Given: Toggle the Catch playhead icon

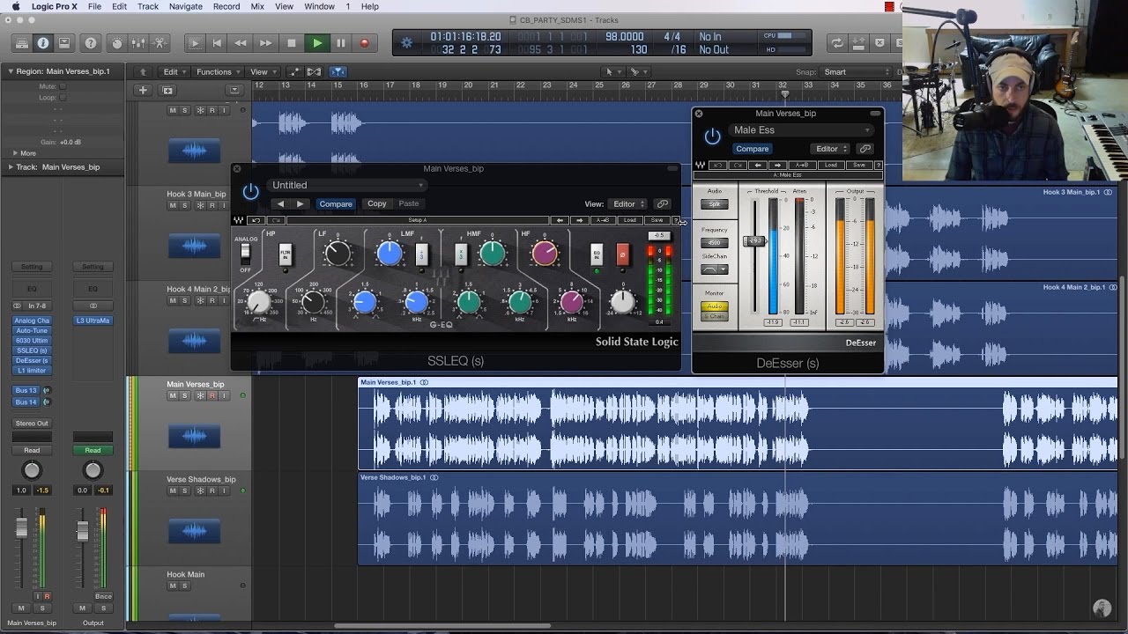Looking at the screenshot, I should tap(338, 72).
